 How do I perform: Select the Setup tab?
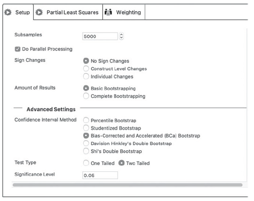point(18,12)
